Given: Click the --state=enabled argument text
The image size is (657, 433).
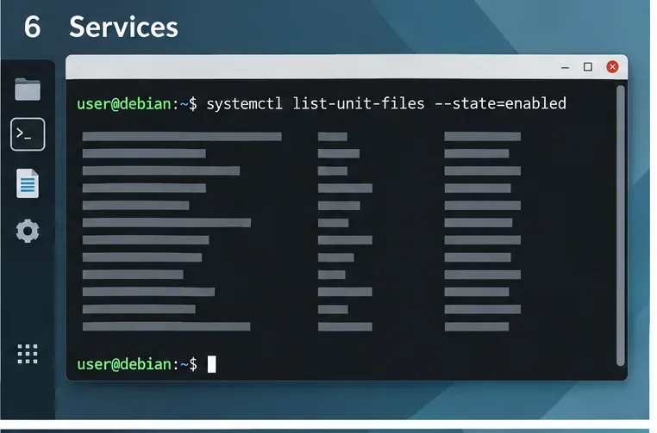Looking at the screenshot, I should pyautogui.click(x=501, y=103).
